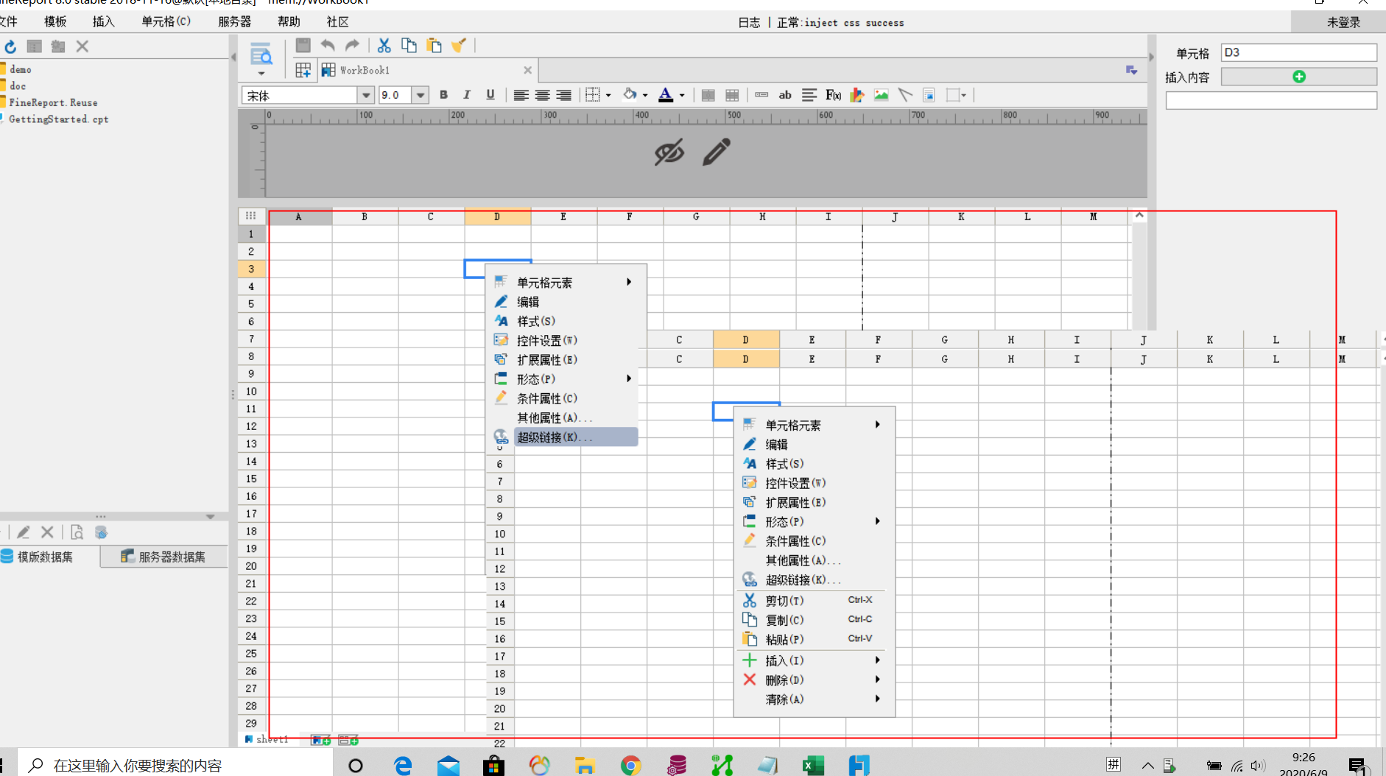Viewport: 1386px width, 776px height.
Task: Click the copy icon in top toolbar
Action: pyautogui.click(x=409, y=45)
